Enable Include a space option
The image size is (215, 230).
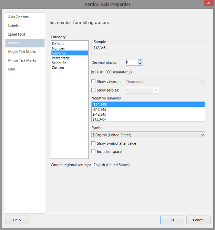click(93, 152)
